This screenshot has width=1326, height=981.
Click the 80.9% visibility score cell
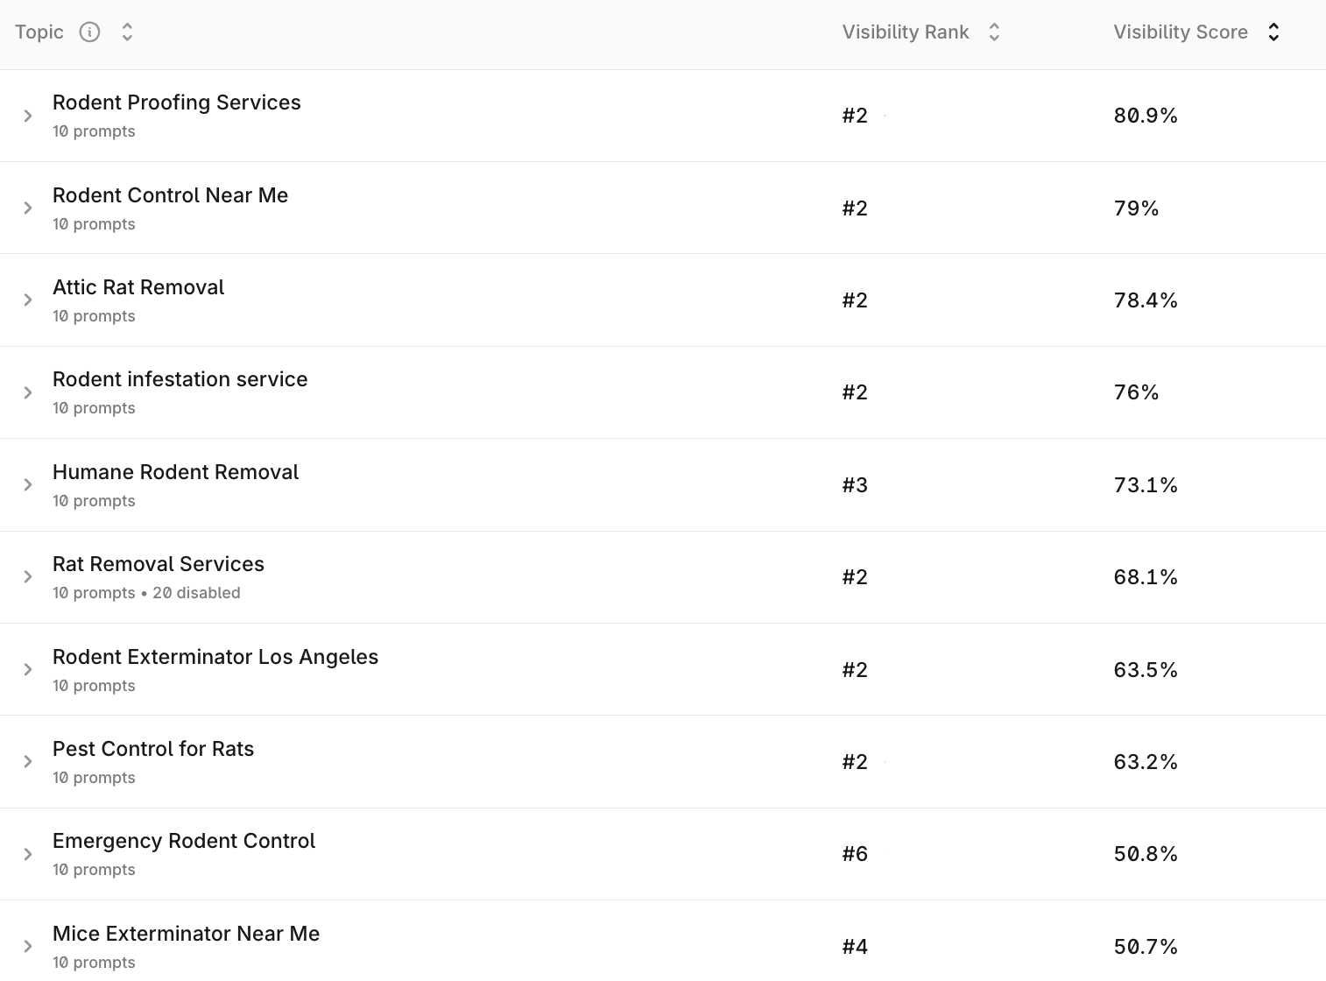pyautogui.click(x=1145, y=116)
